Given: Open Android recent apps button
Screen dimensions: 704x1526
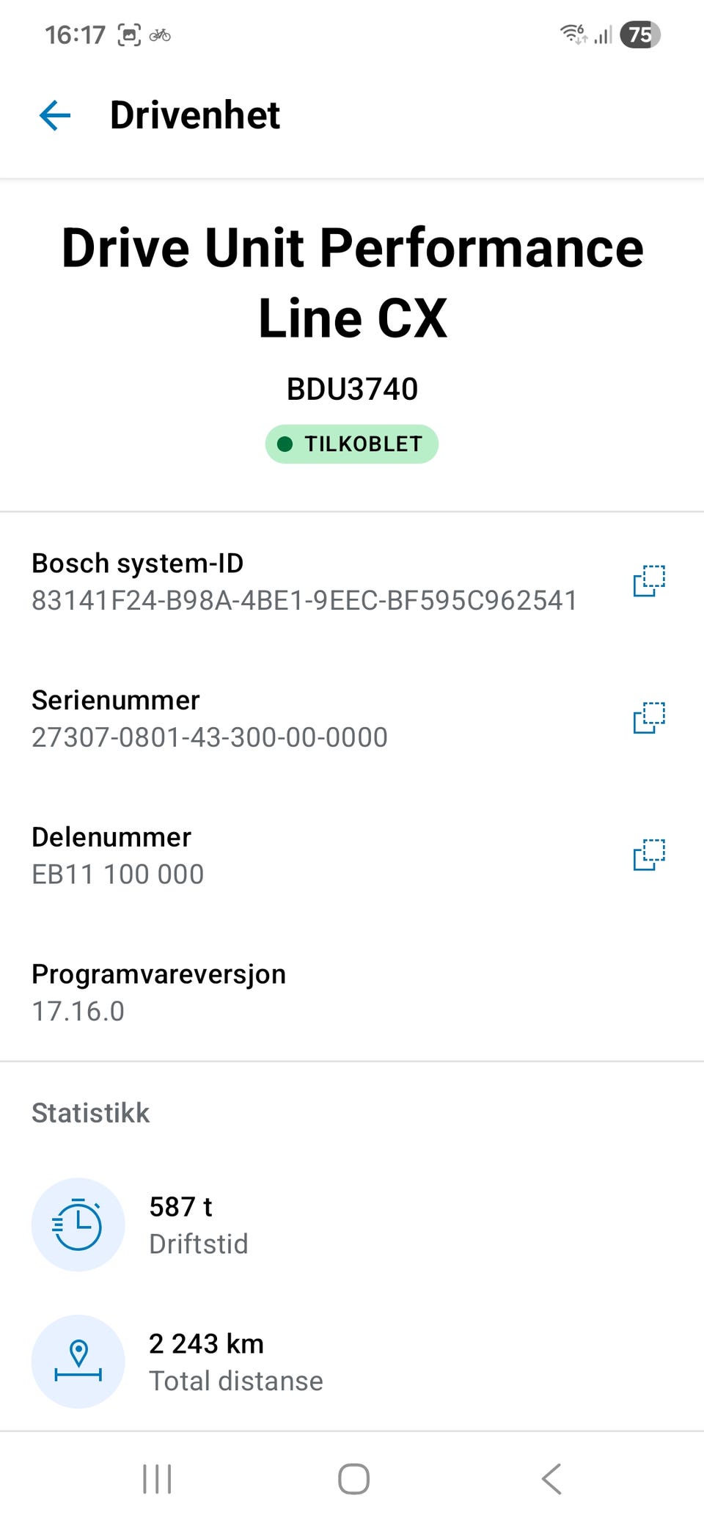Looking at the screenshot, I should coord(157,1478).
